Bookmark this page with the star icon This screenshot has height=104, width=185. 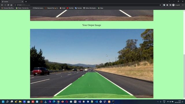coord(160,5)
